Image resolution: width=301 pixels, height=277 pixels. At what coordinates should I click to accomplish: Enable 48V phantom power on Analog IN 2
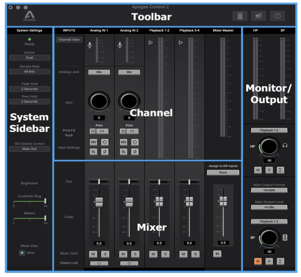pos(124,142)
